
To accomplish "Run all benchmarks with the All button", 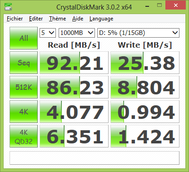I will pos(24,38).
